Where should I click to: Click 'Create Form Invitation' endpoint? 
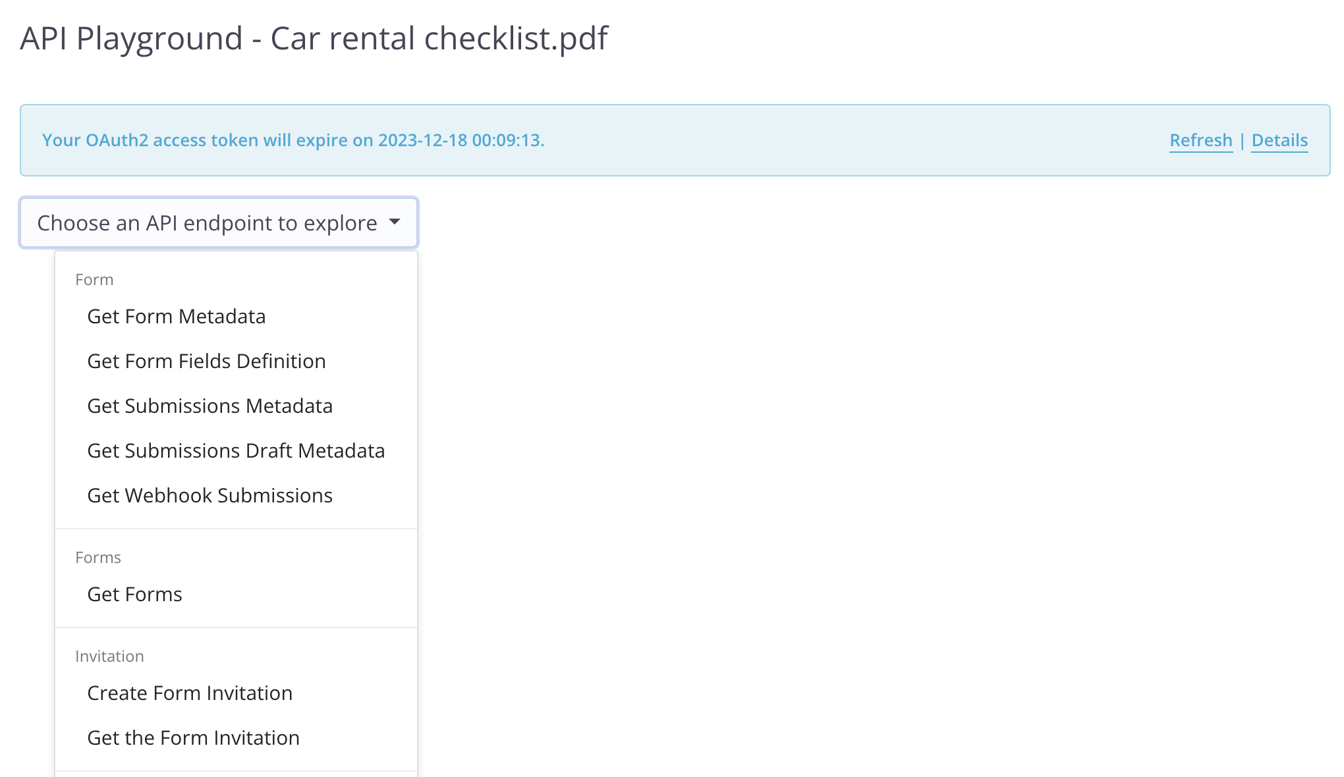tap(190, 692)
